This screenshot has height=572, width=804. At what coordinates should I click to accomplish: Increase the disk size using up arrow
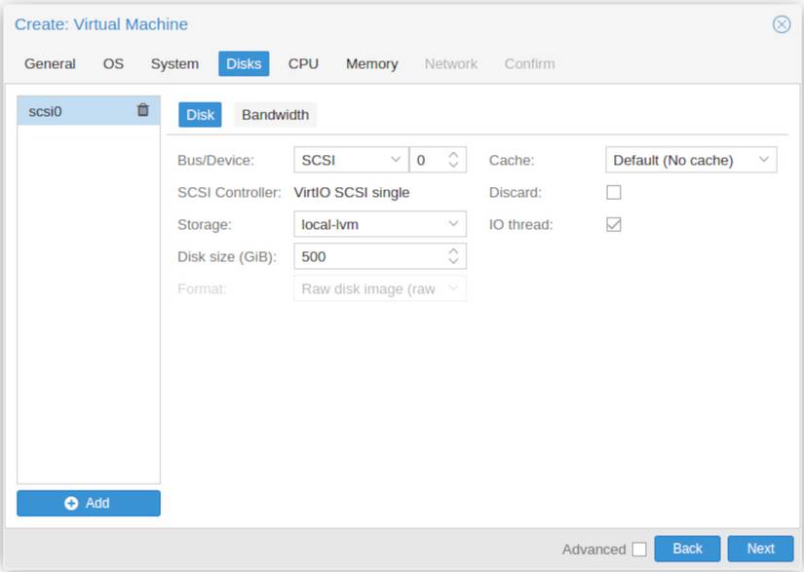click(x=453, y=251)
